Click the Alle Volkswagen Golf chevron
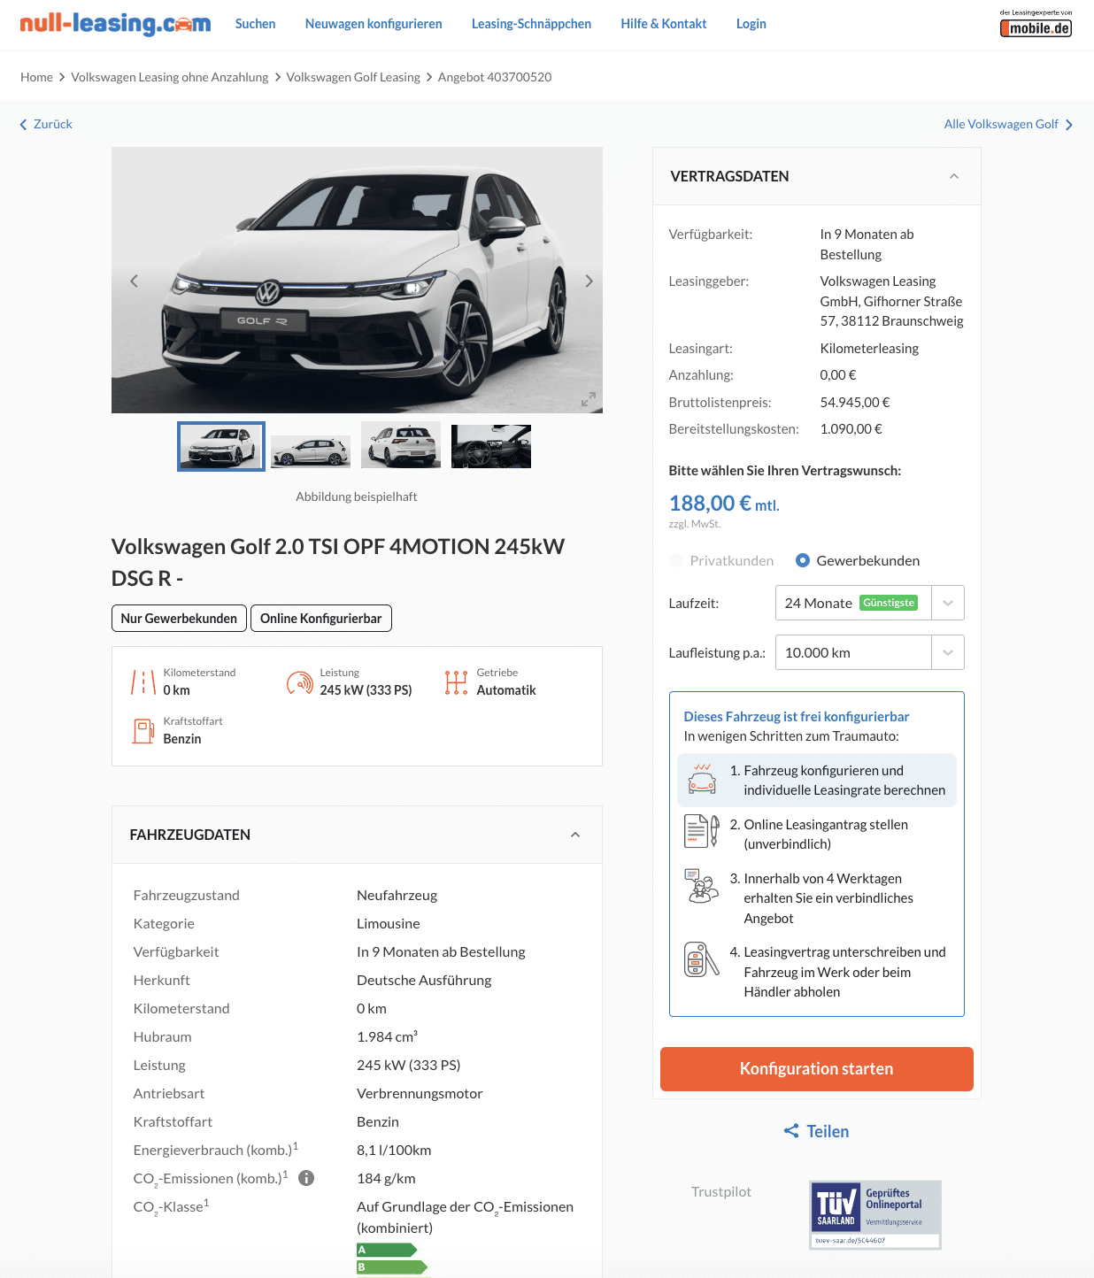Viewport: 1094px width, 1278px height. point(1068,125)
